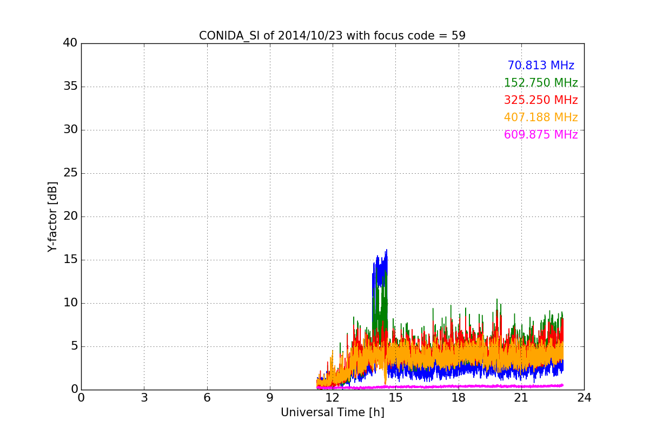
Task: Click the x-axis tick label 3
Action: (x=144, y=398)
